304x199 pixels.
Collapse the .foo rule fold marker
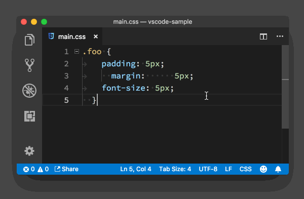(77, 52)
